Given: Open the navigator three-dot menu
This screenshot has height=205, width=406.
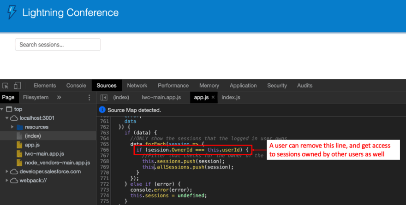Looking at the screenshot, I should (90, 98).
